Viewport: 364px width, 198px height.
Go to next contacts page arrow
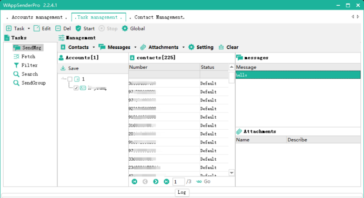point(156,182)
